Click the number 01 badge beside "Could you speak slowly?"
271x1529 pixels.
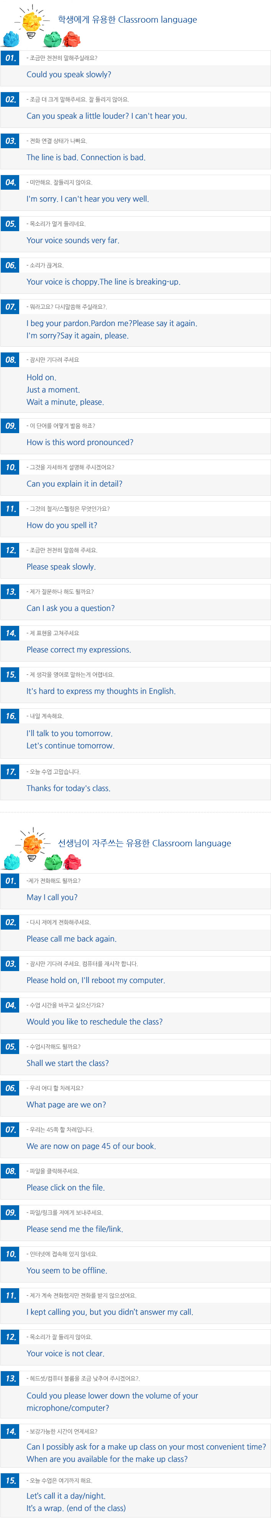(x=10, y=58)
